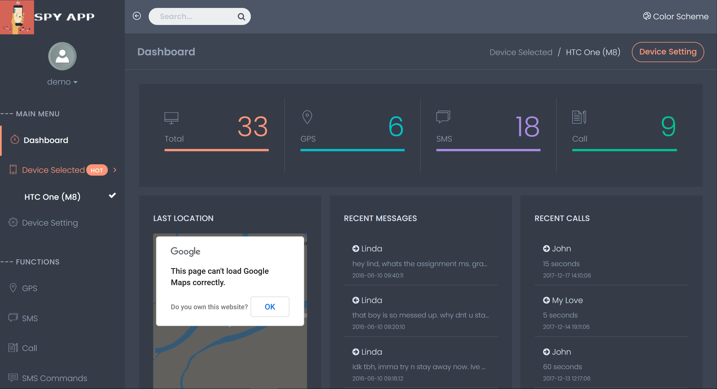The height and width of the screenshot is (389, 717).
Task: Click OK button on Google Maps dialog
Action: pos(270,307)
